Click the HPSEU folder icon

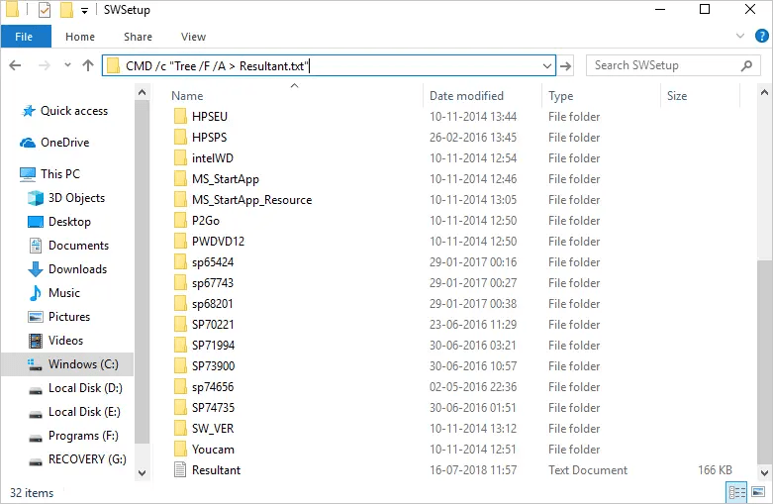180,117
